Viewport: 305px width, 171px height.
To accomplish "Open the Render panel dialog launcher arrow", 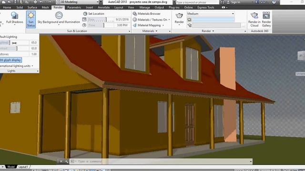I will (x=245, y=31).
